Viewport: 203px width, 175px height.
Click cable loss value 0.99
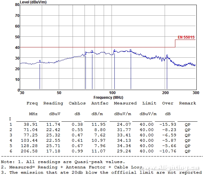[77, 151]
